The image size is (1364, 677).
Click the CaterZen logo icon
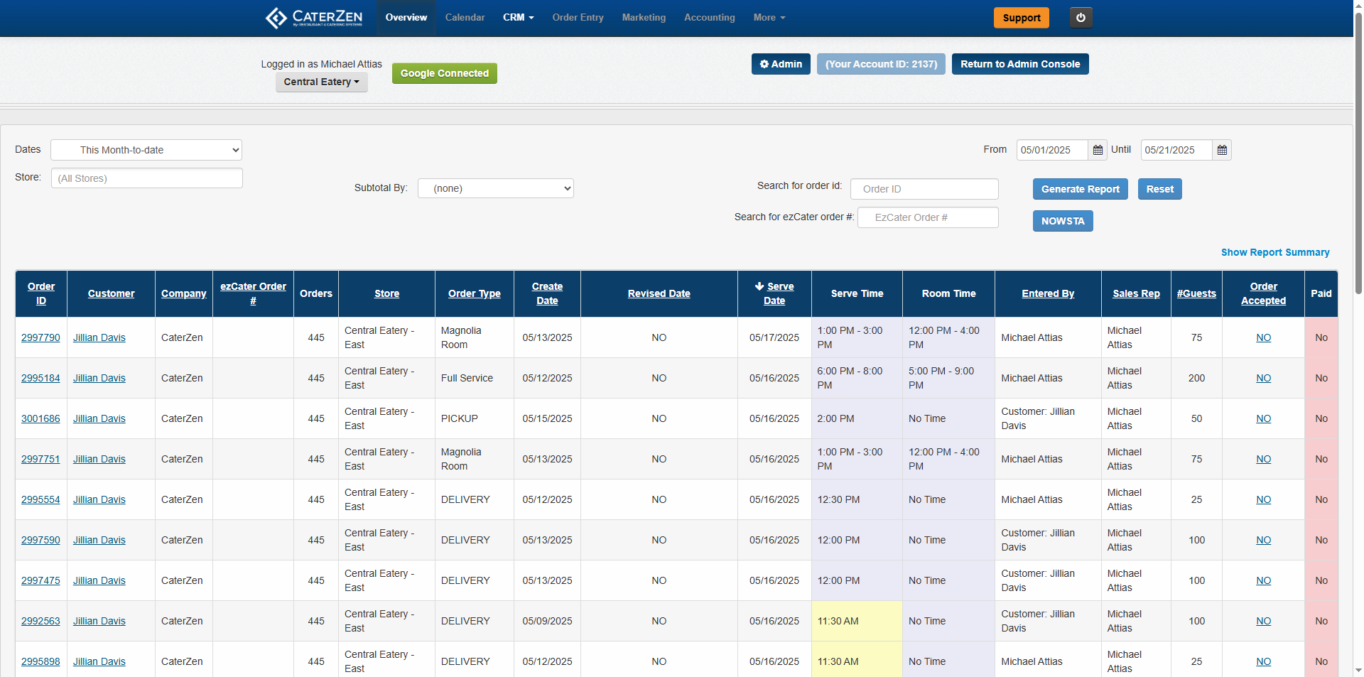point(276,18)
